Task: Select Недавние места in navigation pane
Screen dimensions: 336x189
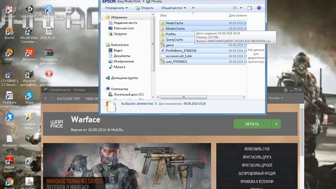Action: [123, 23]
